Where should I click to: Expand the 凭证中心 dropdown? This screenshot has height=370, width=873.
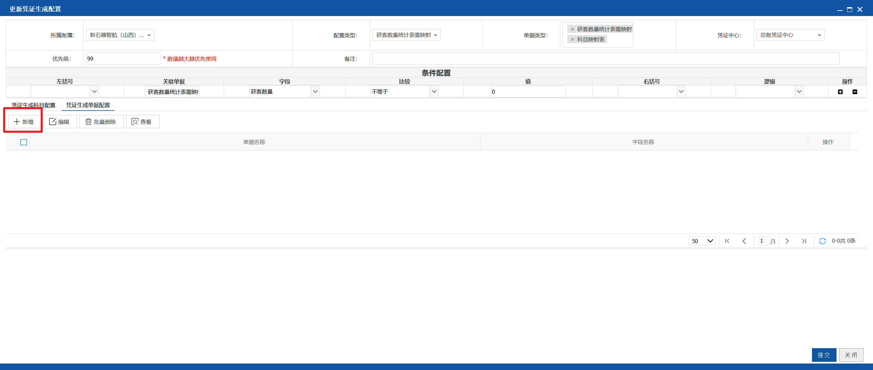point(790,35)
